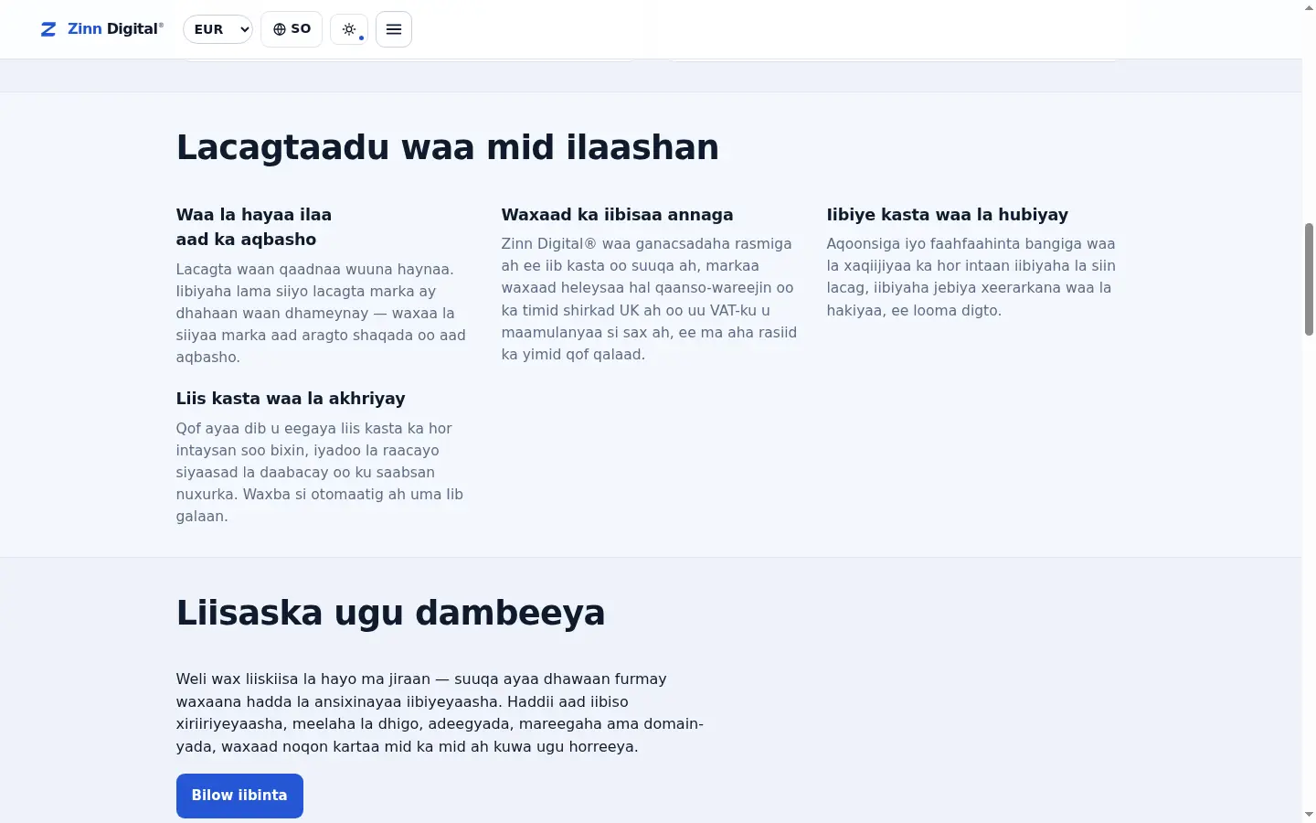Click the heading Iibiye kasta waa la hubiyay

tap(948, 215)
